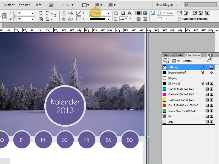
Task: Click the drop shadow icon
Action: tap(123, 13)
